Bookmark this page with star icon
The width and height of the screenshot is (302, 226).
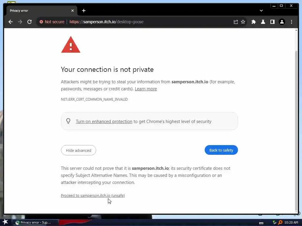point(243,22)
